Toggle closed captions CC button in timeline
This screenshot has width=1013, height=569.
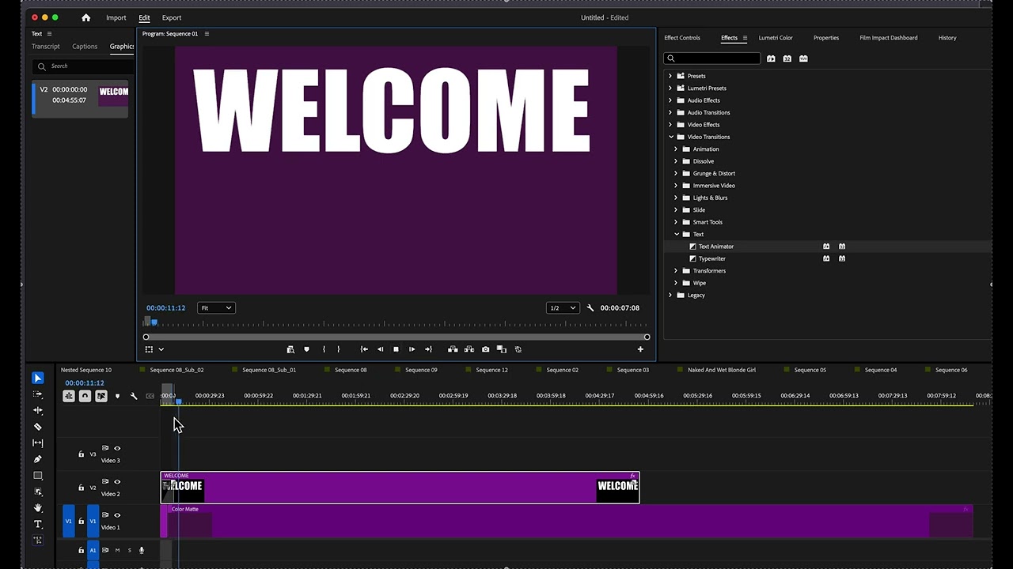(150, 396)
